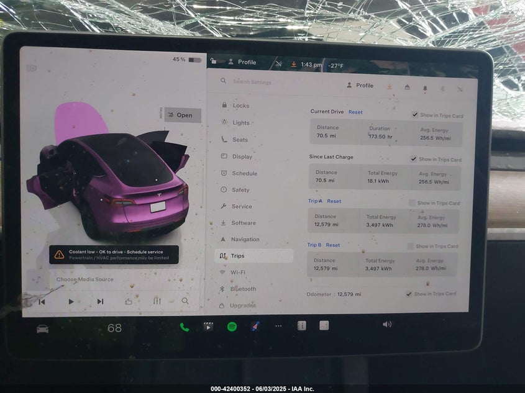Launch the Spotify app
This screenshot has width=525, height=393.
click(x=232, y=327)
